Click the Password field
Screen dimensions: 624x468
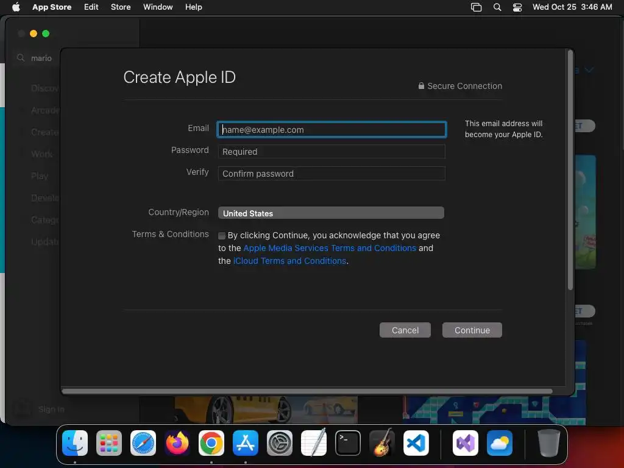331,152
